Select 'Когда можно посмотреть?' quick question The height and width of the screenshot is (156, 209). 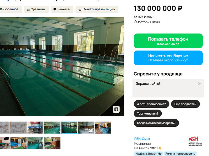pos(156,123)
